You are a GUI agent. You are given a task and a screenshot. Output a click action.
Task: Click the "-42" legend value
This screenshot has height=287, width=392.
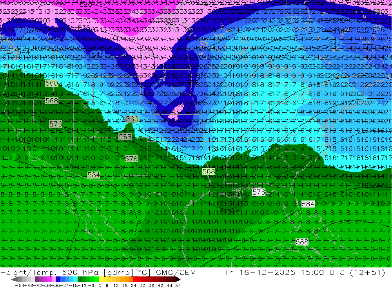pos(38,285)
